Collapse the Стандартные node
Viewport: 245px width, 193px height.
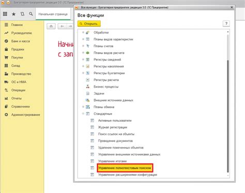[x=83, y=114]
